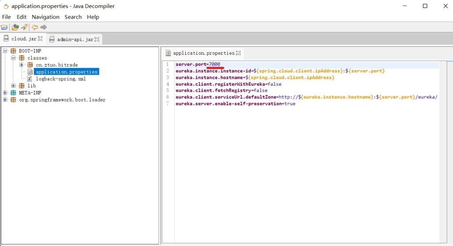
Task: Open the Navigation menu
Action: (45, 17)
